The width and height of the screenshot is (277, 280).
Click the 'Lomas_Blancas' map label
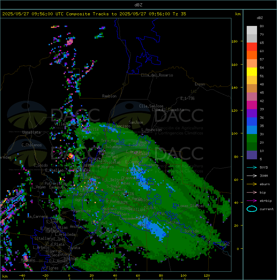click(191, 206)
